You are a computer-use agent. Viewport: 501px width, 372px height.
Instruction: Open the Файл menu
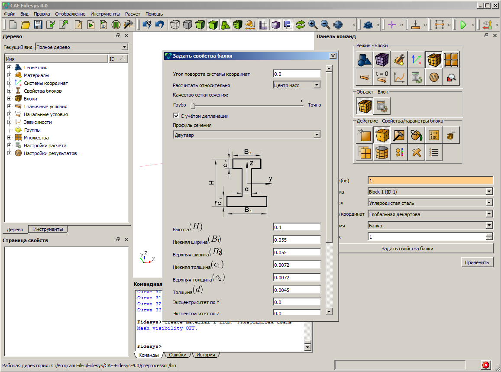(10, 14)
